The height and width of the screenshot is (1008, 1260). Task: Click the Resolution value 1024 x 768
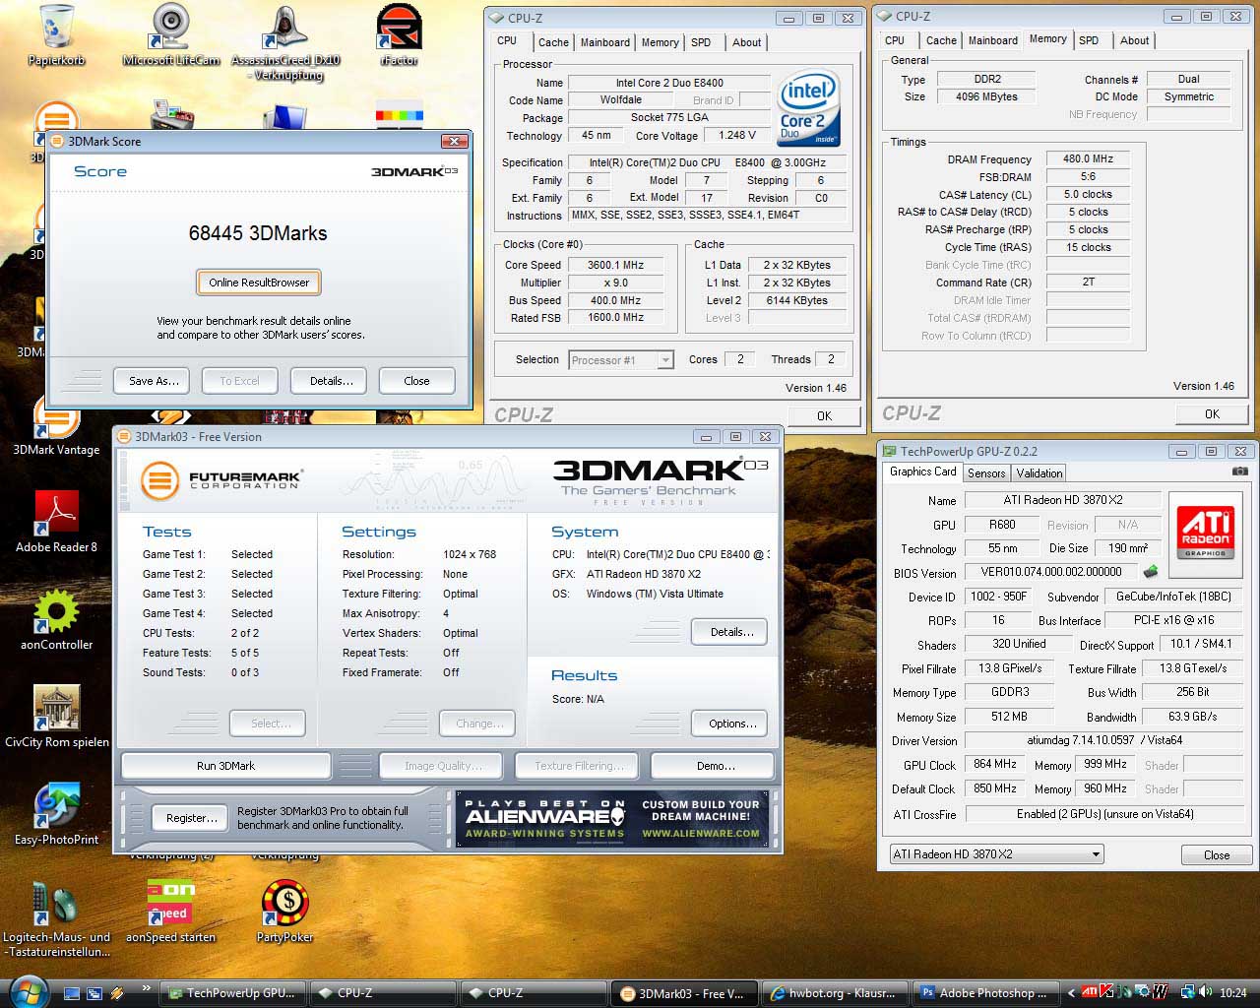[x=470, y=554]
